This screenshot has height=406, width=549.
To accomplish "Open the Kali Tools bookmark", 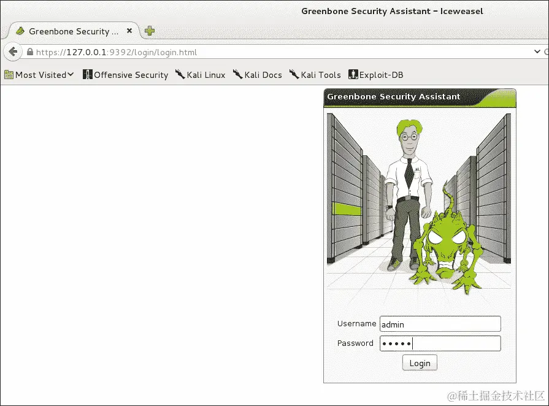I will click(x=315, y=75).
